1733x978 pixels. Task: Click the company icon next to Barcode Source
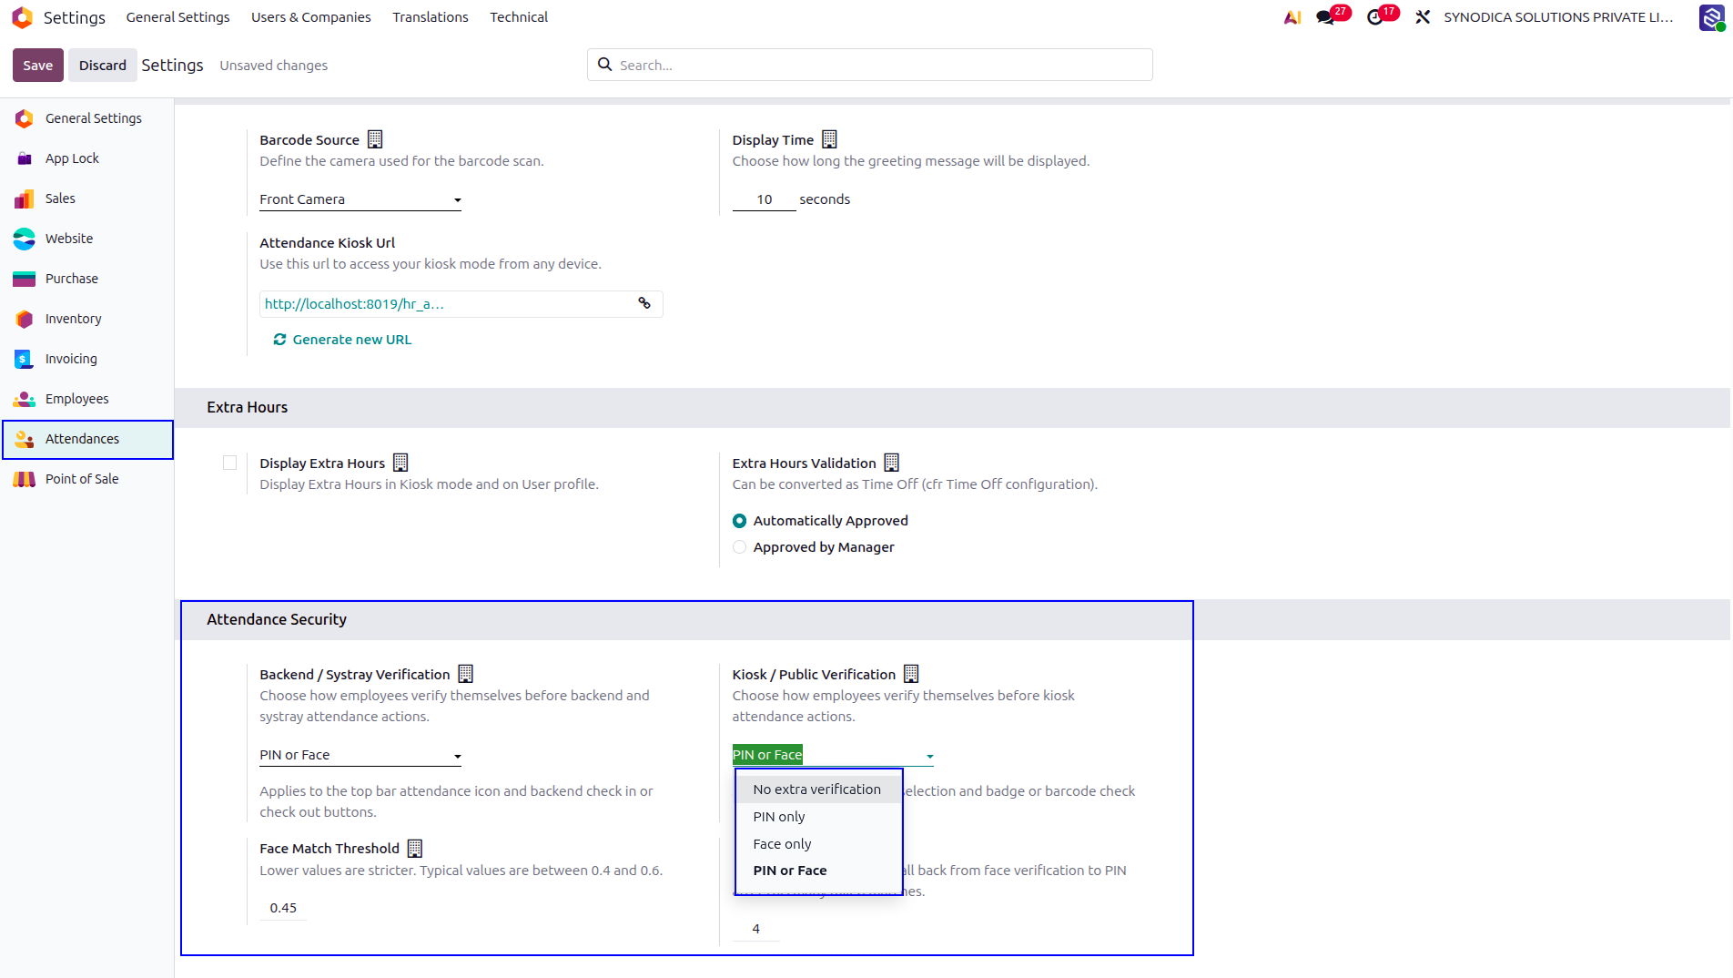[375, 139]
